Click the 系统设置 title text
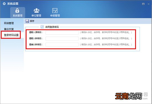 13,4
